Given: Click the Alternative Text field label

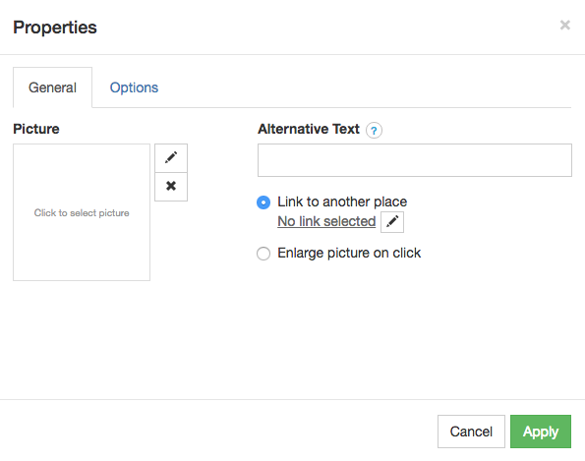Looking at the screenshot, I should (x=309, y=129).
